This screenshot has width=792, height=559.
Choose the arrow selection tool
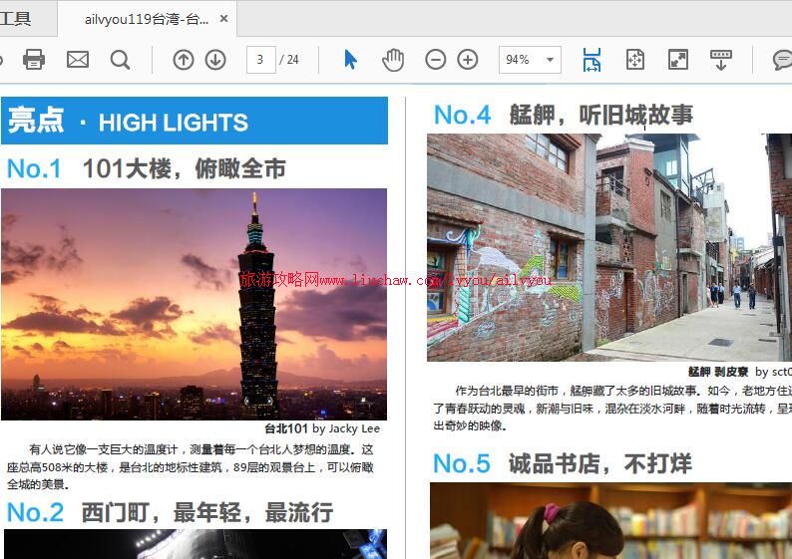click(x=350, y=60)
